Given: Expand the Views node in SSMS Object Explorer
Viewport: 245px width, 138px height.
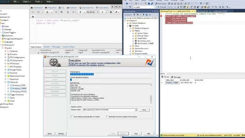Looking at the screenshot, I should coord(131,46).
